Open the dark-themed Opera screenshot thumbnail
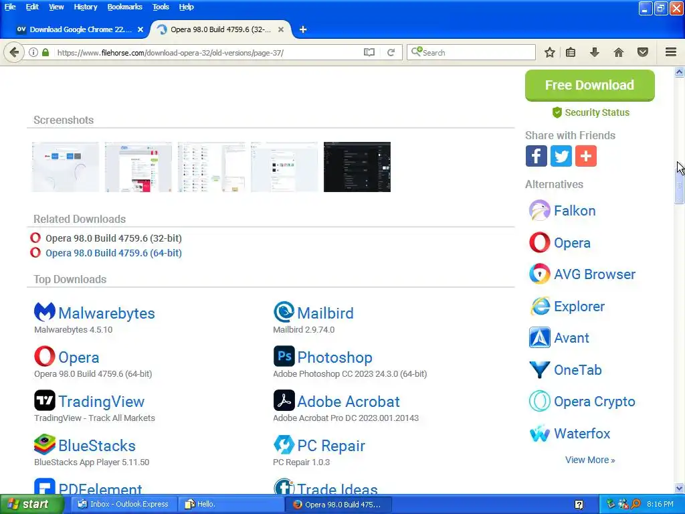Image resolution: width=685 pixels, height=514 pixels. pyautogui.click(x=357, y=167)
